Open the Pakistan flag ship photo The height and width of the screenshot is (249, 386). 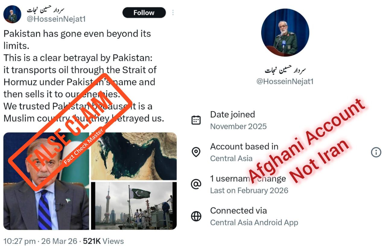[134, 206]
